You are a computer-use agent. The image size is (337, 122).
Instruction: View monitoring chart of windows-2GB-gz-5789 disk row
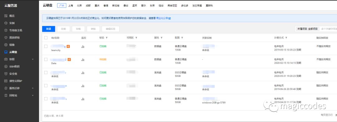click(x=83, y=99)
